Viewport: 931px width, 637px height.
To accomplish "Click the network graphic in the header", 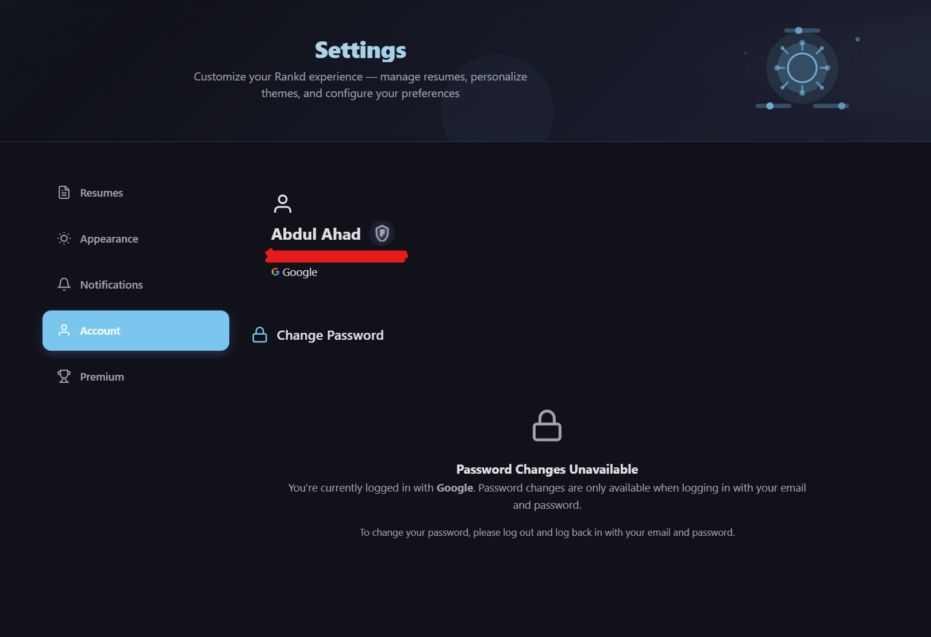I will [x=801, y=68].
